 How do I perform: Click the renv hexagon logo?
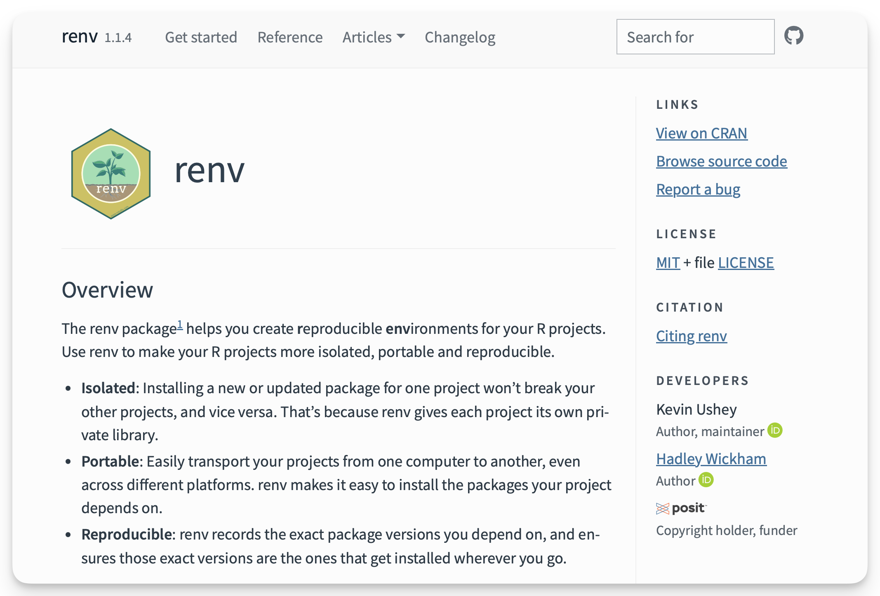[x=111, y=174]
